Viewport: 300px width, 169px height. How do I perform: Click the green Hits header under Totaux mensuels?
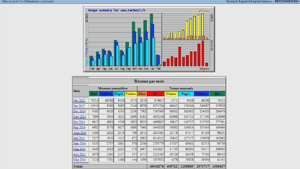tap(217, 94)
